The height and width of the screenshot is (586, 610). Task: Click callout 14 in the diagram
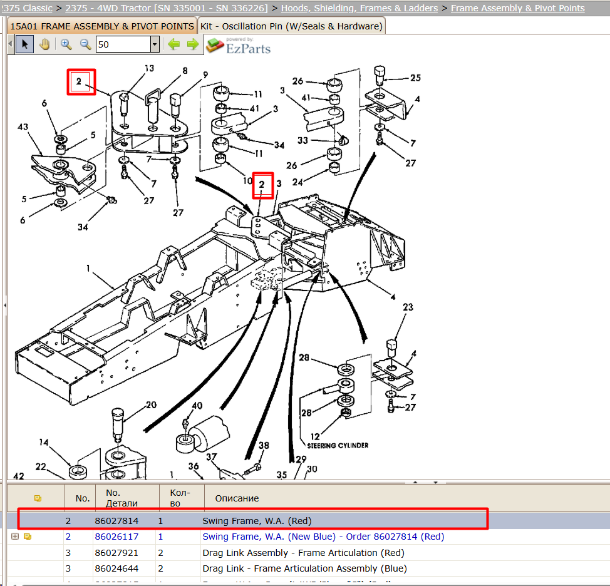click(44, 442)
